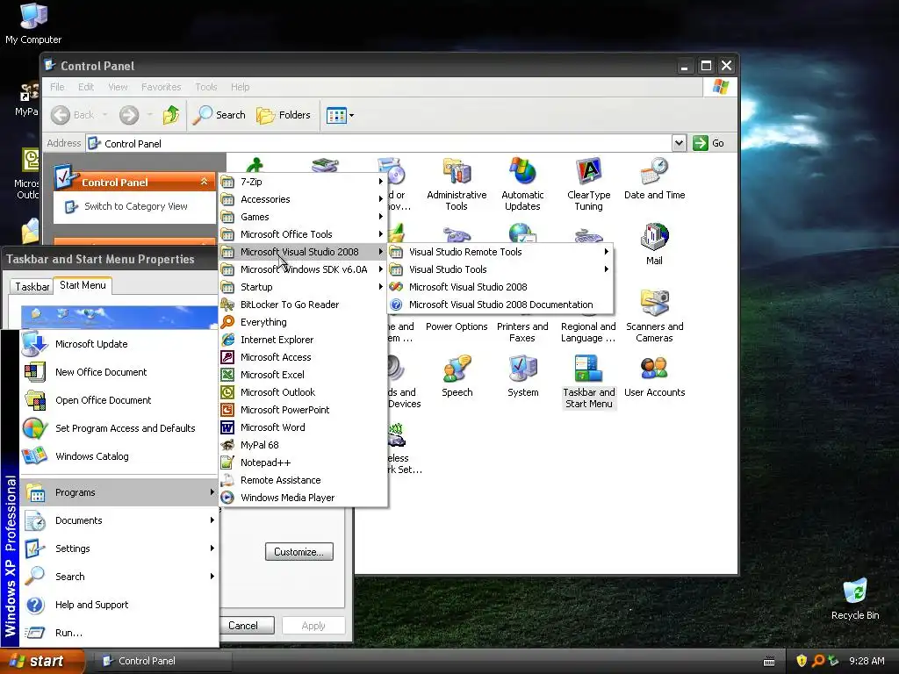
Task: Open User Accounts icon
Action: pos(654,376)
